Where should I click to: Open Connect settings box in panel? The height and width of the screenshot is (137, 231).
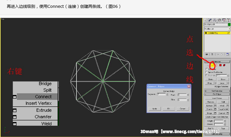(228, 113)
